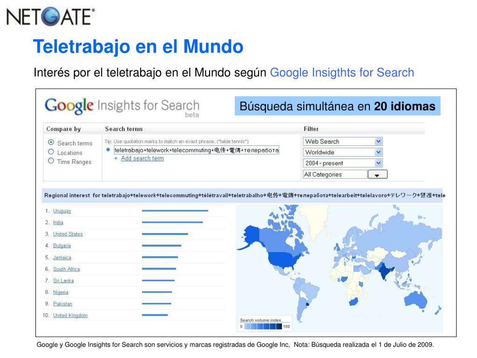Image resolution: width=477 pixels, height=358 pixels.
Task: Click the 'Teletrabajo en el Mundo' heading
Action: pos(138,46)
